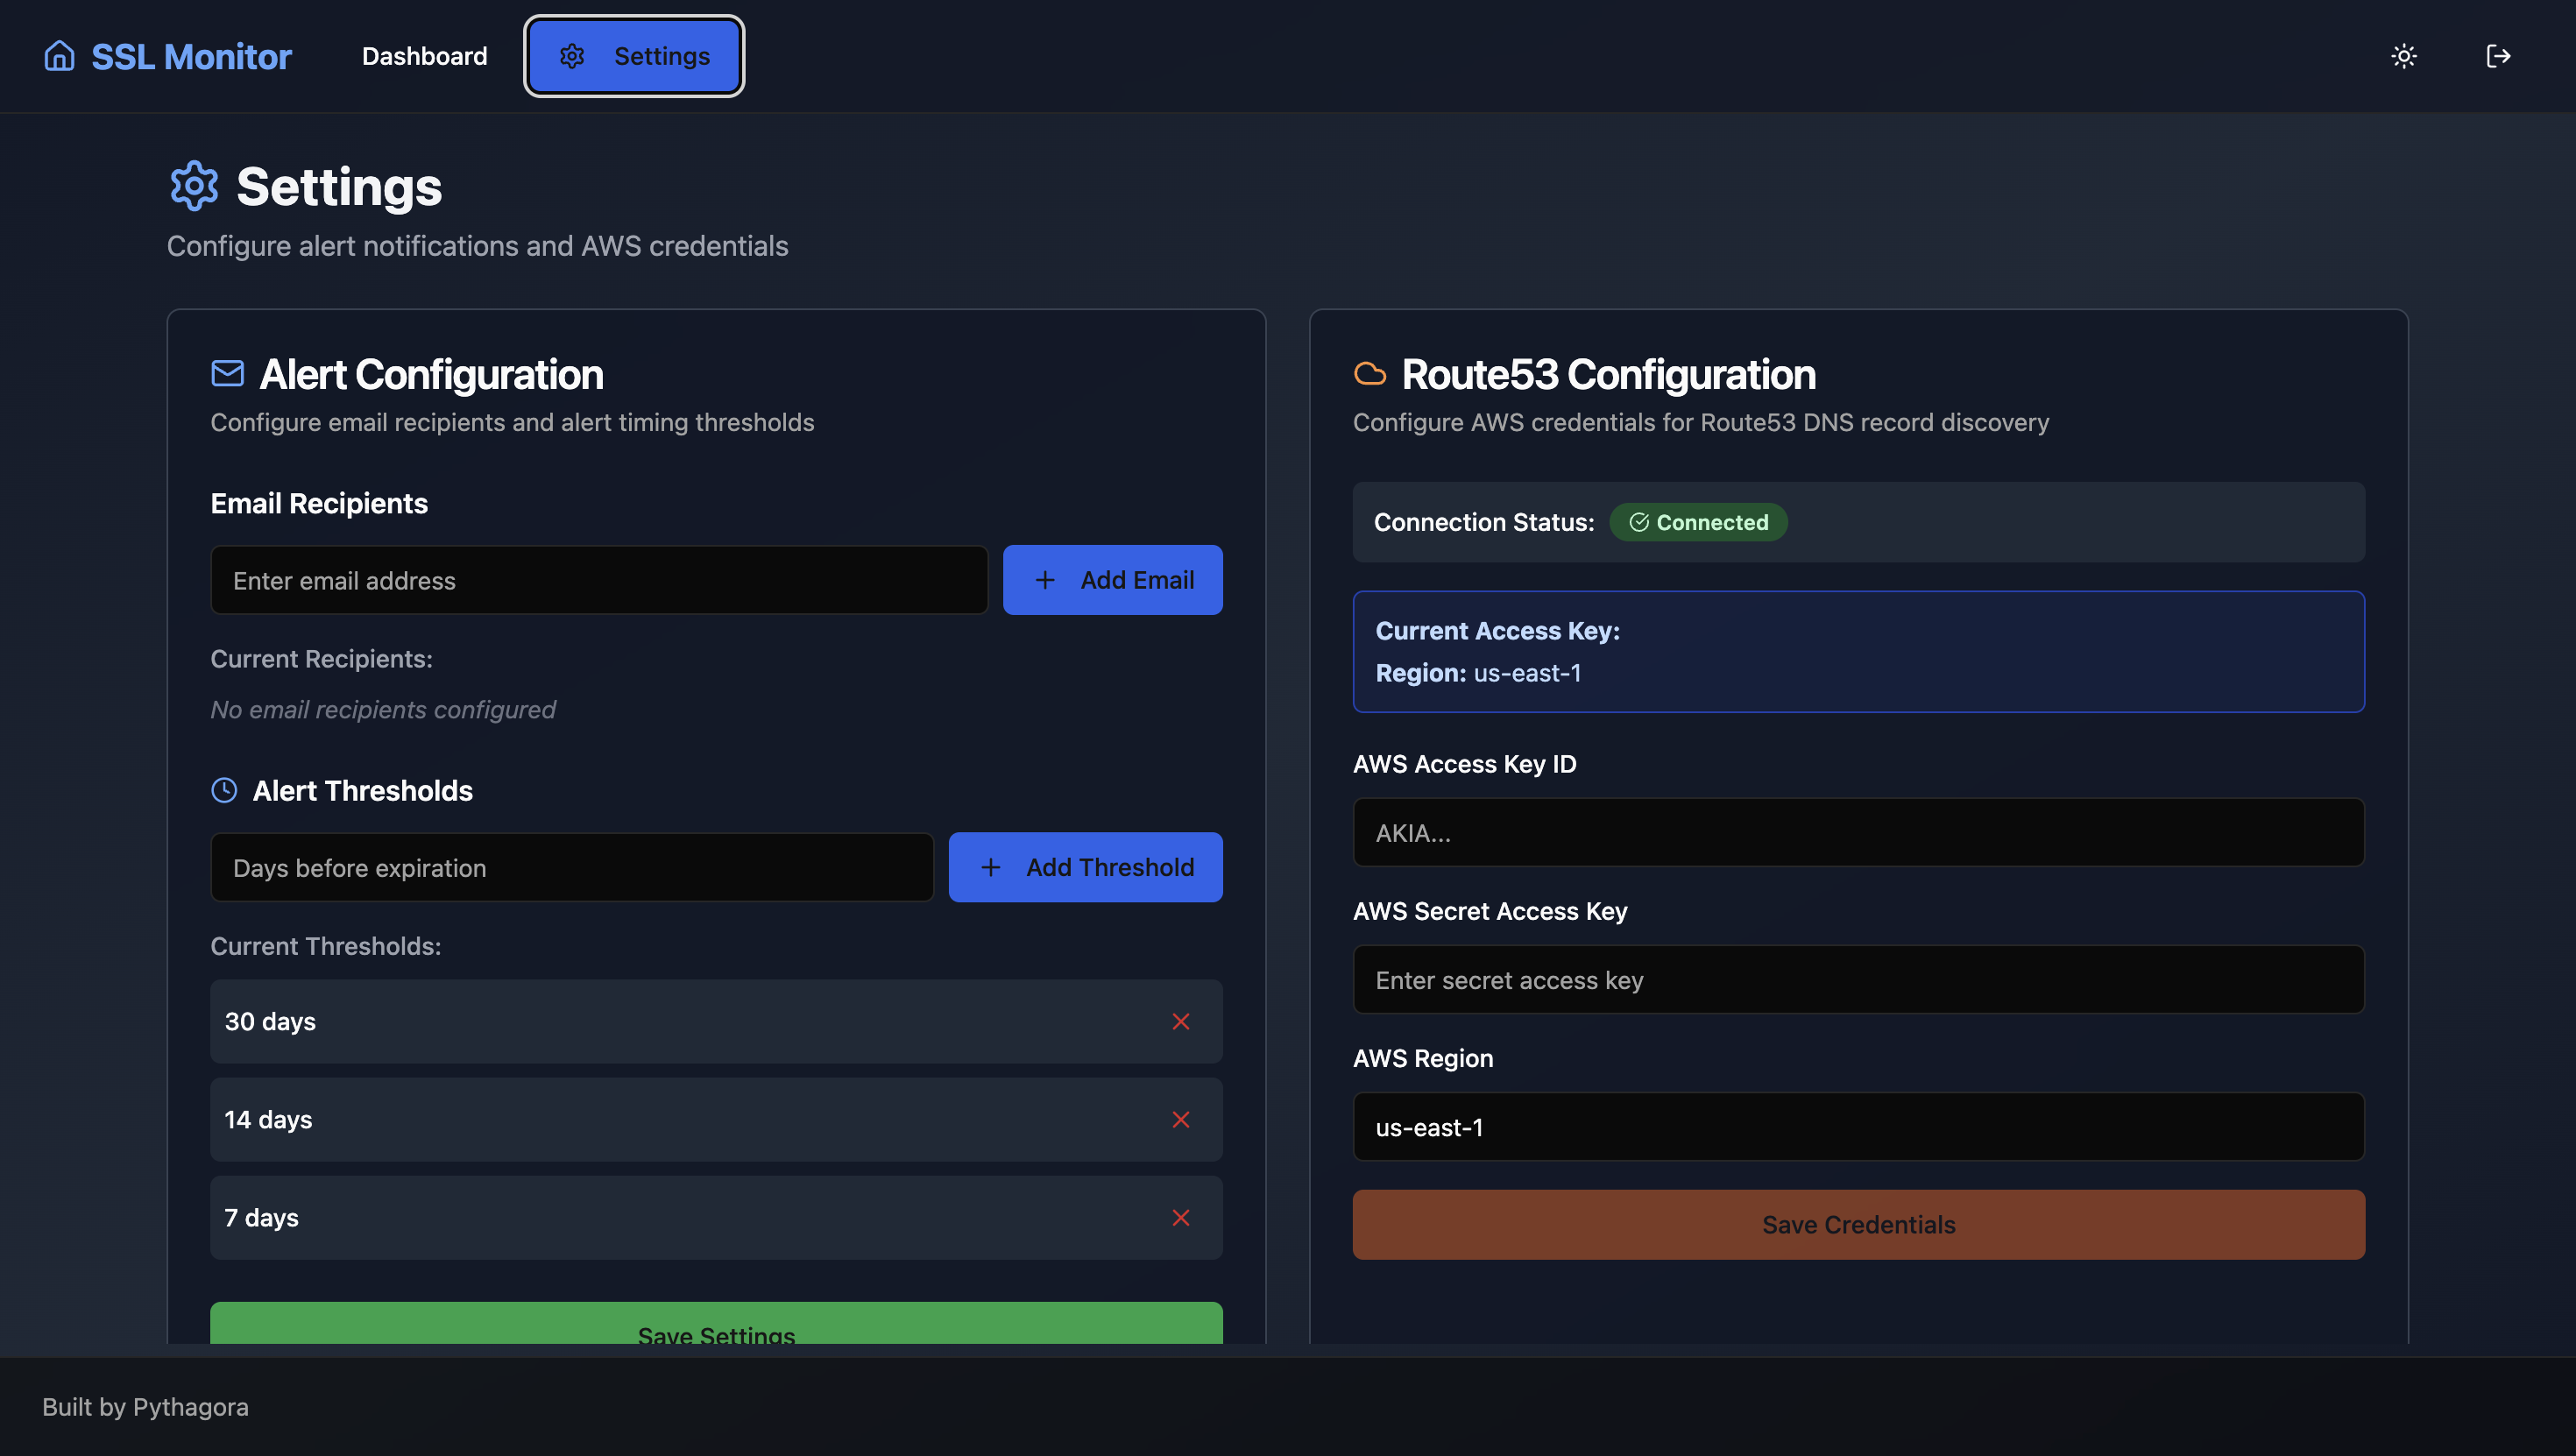Screen dimensions: 2576x1456
Task: Focus the AWS Access Key ID field
Action: coord(1858,832)
